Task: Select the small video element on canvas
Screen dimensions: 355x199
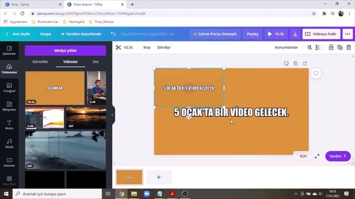Action: coord(189,88)
